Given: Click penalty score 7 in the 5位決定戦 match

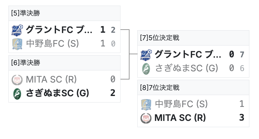Looking at the screenshot, I should click(x=242, y=55).
